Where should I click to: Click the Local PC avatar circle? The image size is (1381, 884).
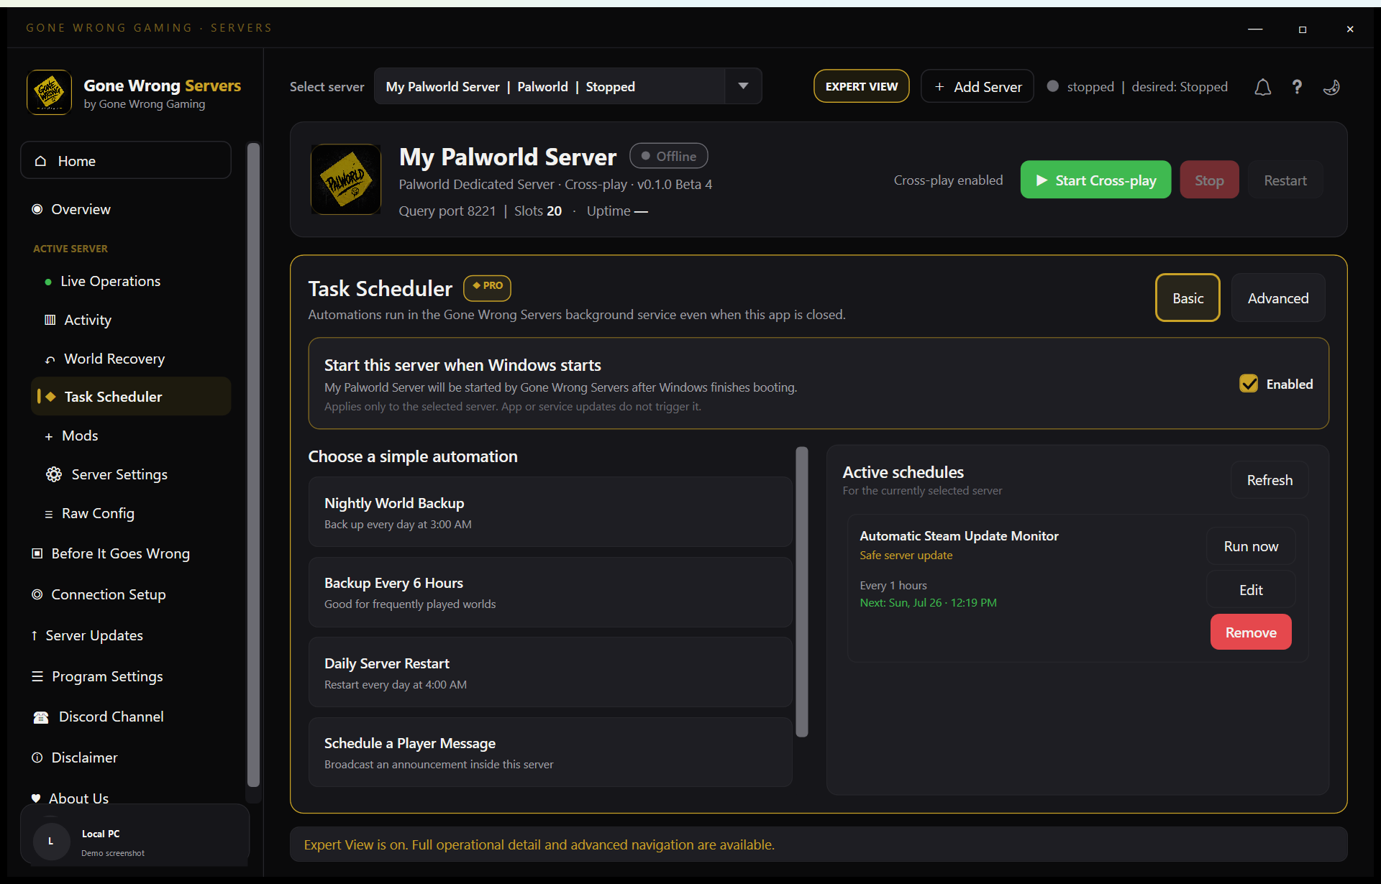[51, 841]
